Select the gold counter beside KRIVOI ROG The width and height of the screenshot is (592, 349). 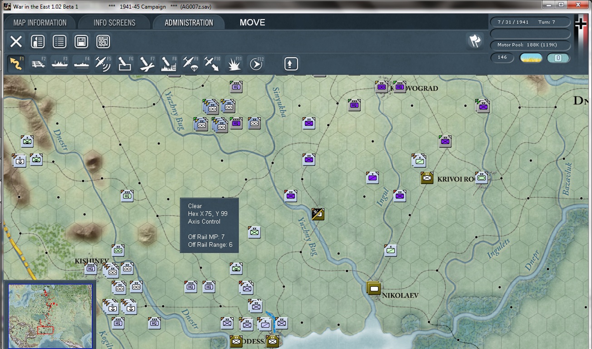pyautogui.click(x=427, y=178)
